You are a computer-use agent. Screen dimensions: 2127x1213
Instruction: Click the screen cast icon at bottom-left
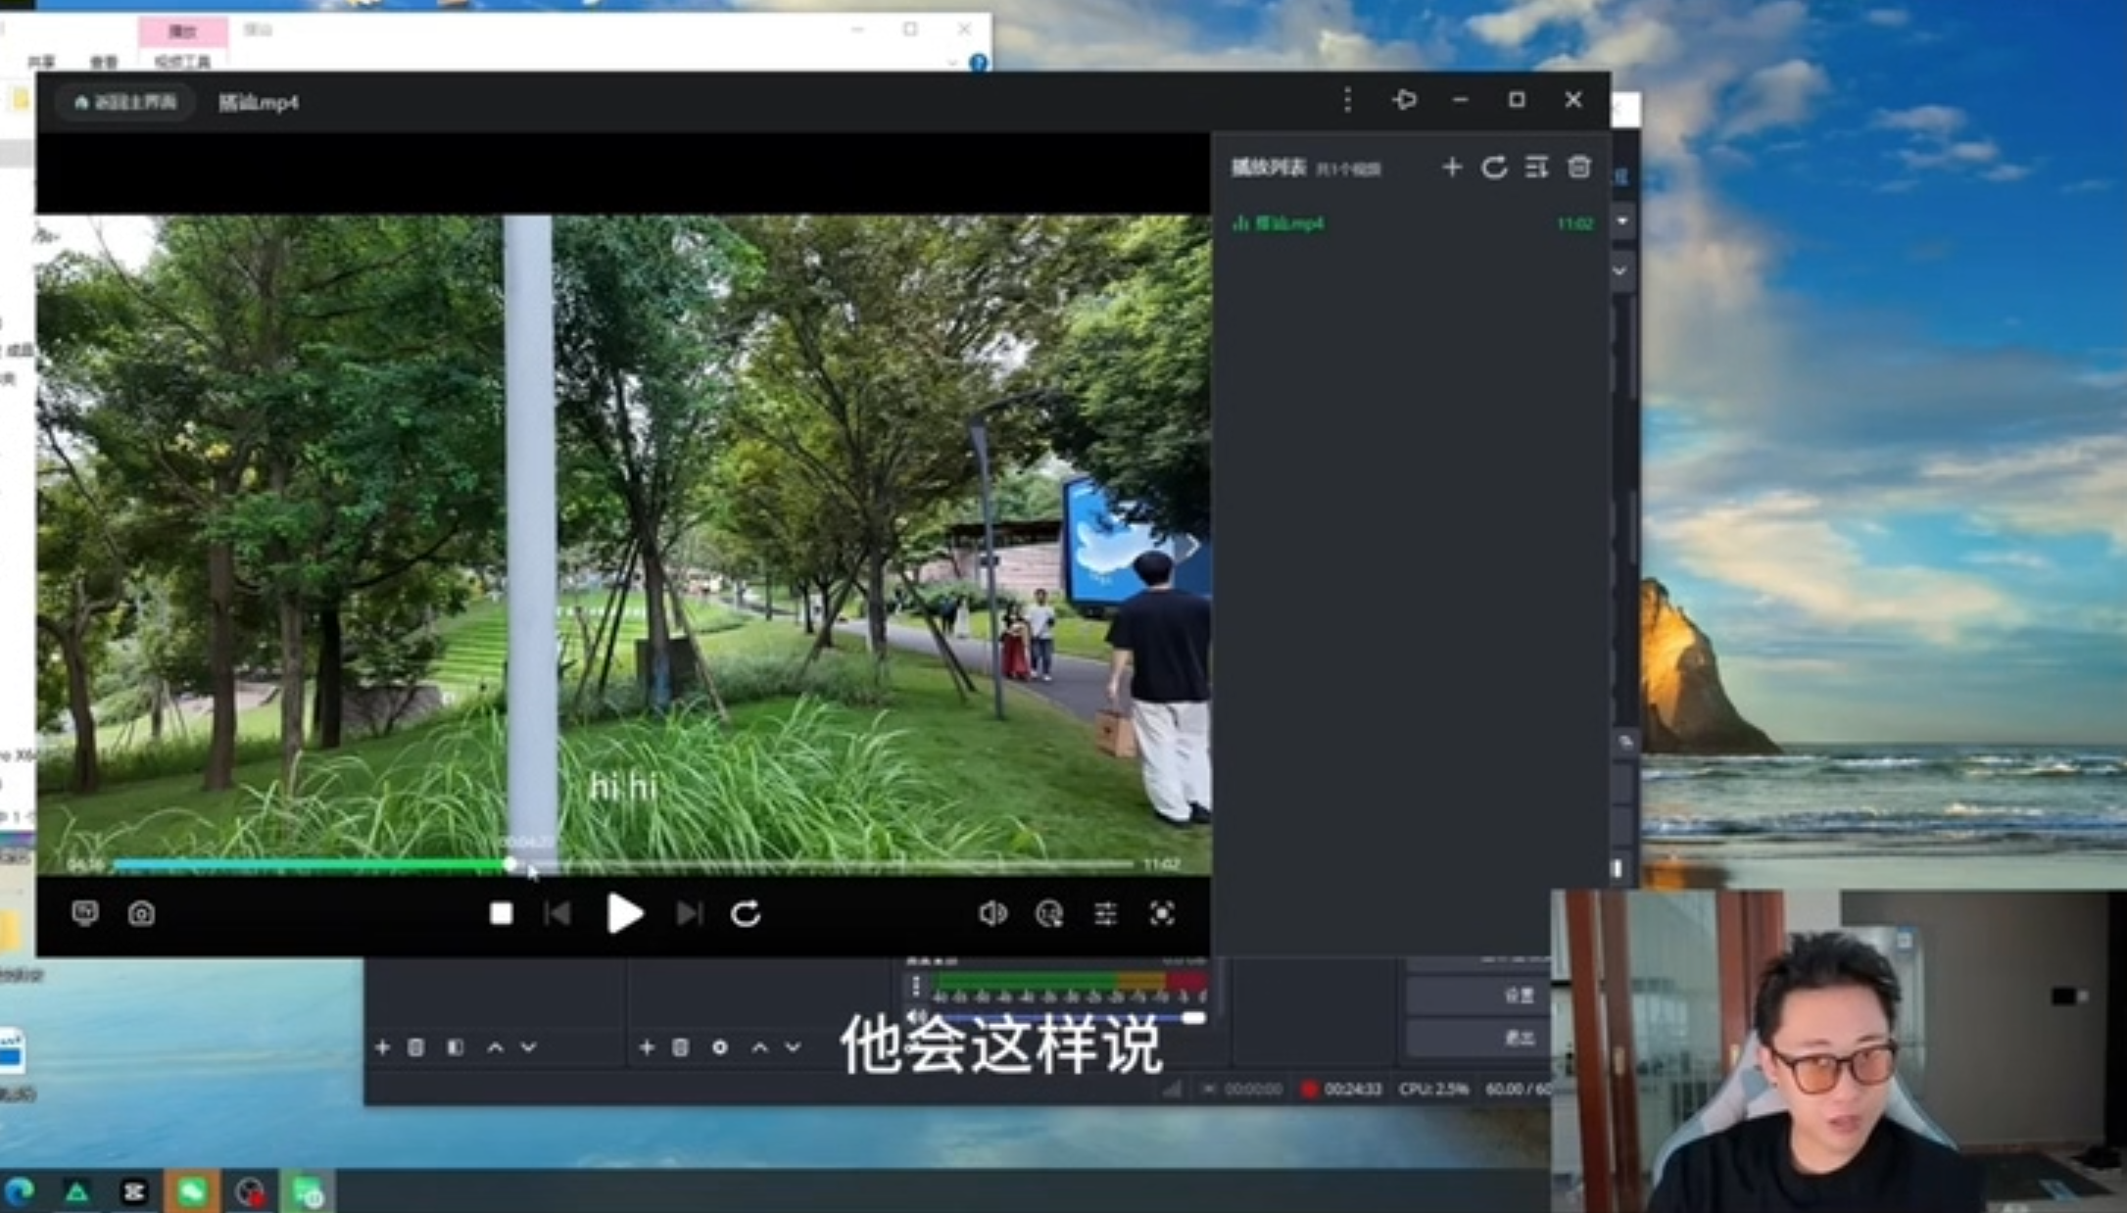[85, 913]
